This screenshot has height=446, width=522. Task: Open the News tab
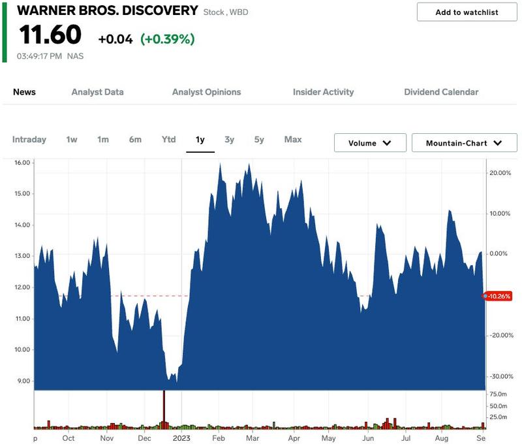(24, 92)
